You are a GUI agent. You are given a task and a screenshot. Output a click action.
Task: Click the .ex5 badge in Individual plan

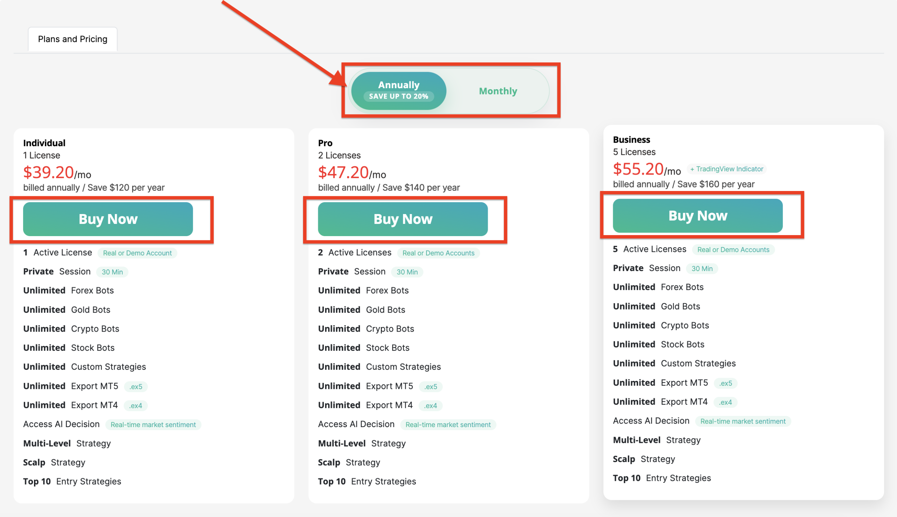tap(136, 386)
